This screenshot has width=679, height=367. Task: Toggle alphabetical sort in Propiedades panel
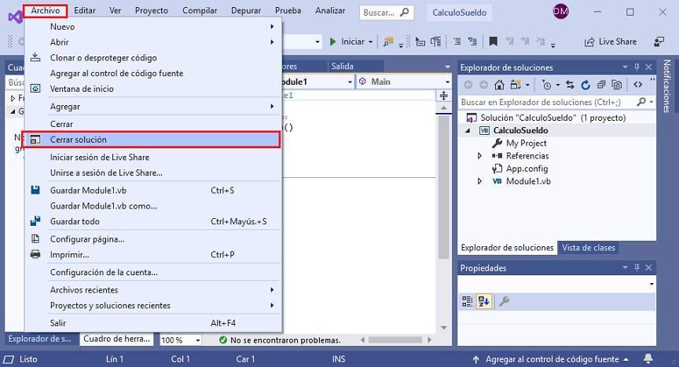point(485,301)
